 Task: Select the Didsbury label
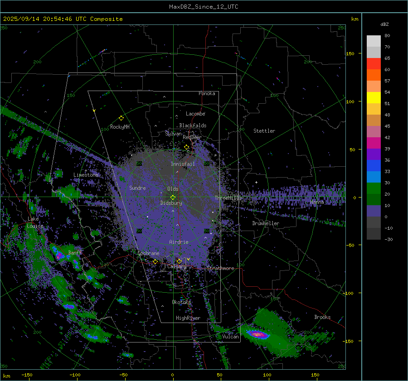click(x=171, y=203)
